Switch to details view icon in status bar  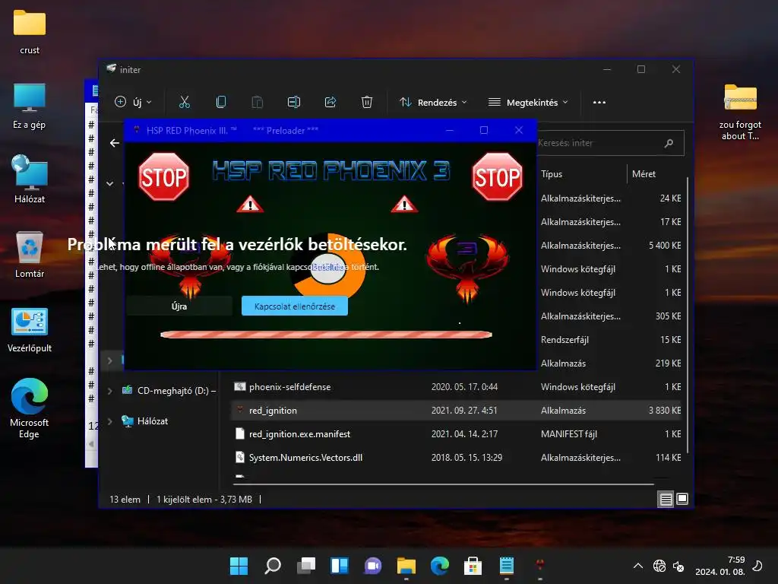(x=666, y=499)
